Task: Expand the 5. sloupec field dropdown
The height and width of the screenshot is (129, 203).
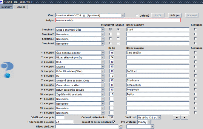Action: tap(102, 71)
